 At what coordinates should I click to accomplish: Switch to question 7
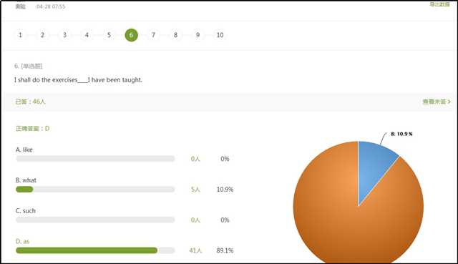click(154, 35)
